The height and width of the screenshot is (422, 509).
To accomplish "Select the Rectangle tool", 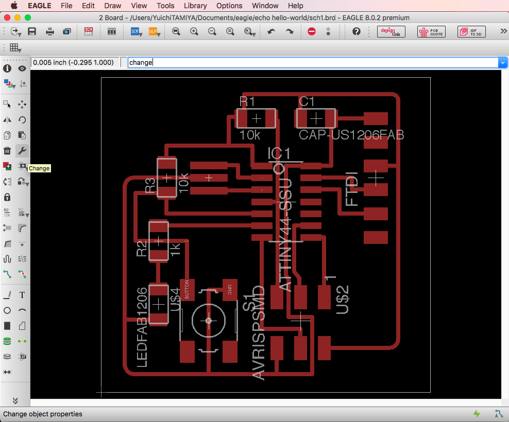I will pos(7,326).
